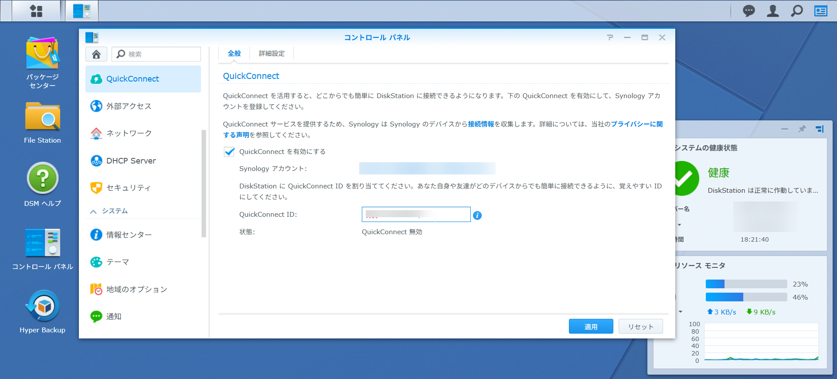Show QuickConnect ID info tooltip icon

477,215
